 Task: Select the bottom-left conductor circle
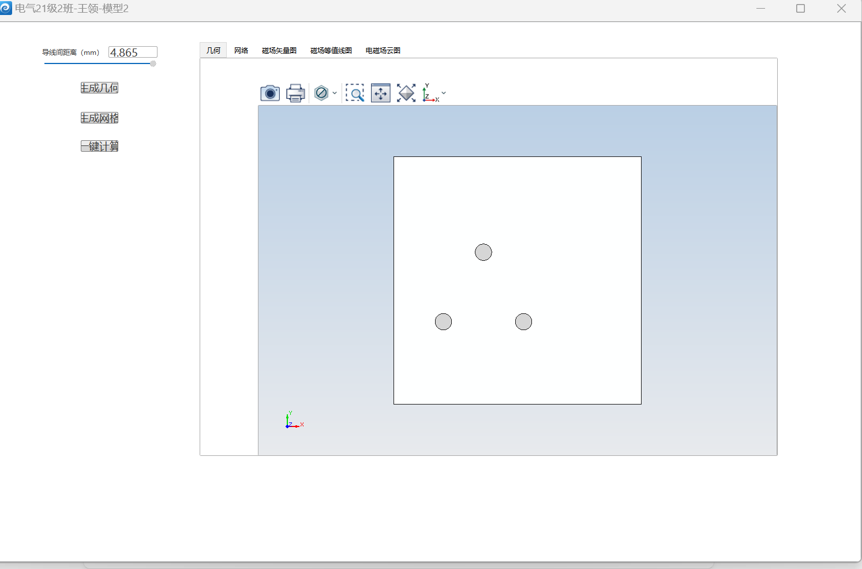coord(443,321)
